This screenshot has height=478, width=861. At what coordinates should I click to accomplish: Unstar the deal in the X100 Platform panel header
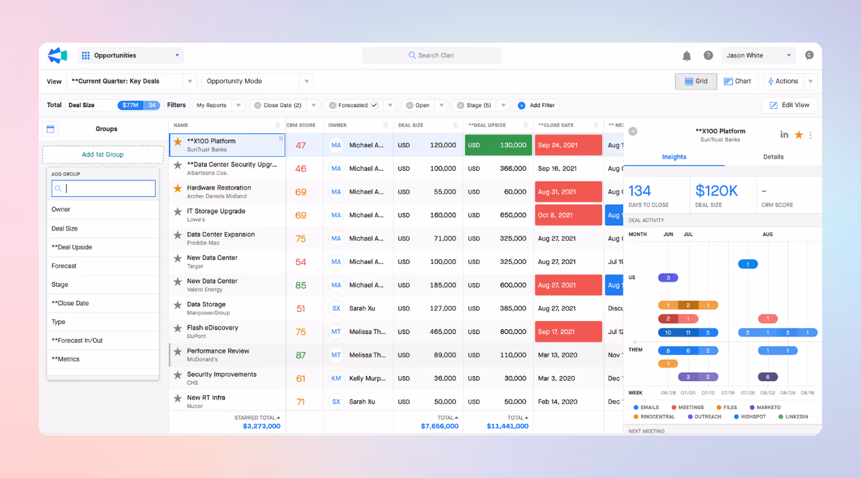798,134
